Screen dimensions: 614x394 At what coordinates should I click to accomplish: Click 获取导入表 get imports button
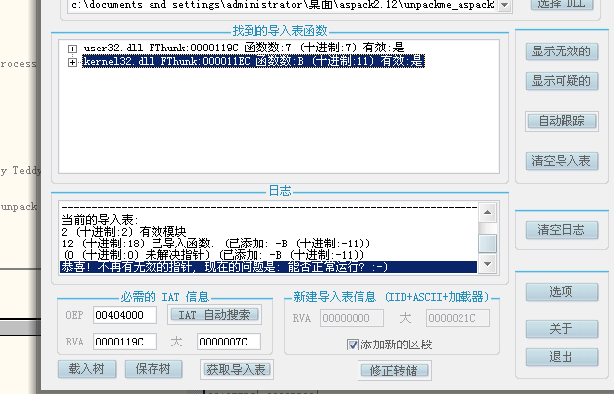(237, 369)
